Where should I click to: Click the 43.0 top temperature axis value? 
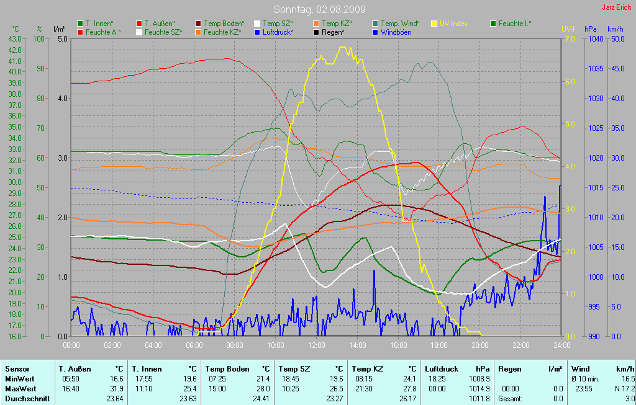click(15, 39)
